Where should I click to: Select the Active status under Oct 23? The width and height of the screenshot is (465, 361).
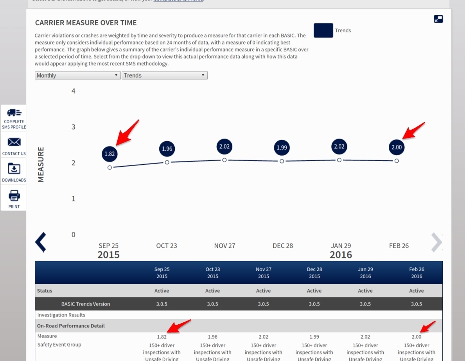tap(212, 290)
